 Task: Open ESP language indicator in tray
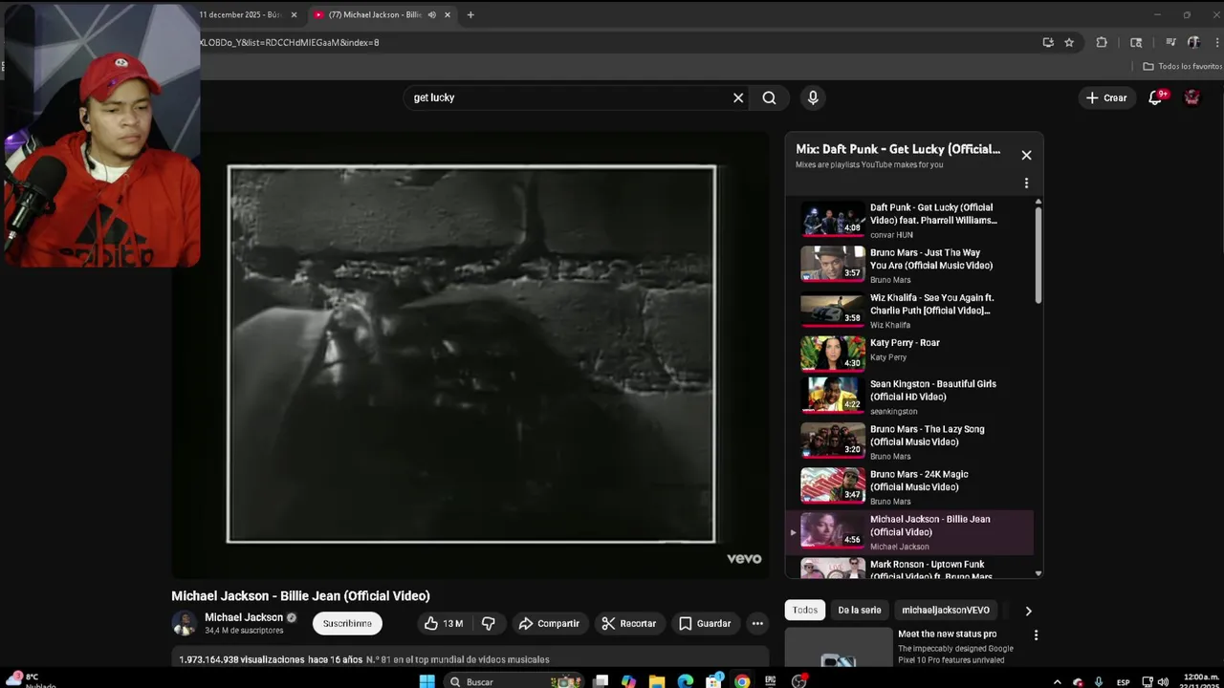[x=1124, y=681]
